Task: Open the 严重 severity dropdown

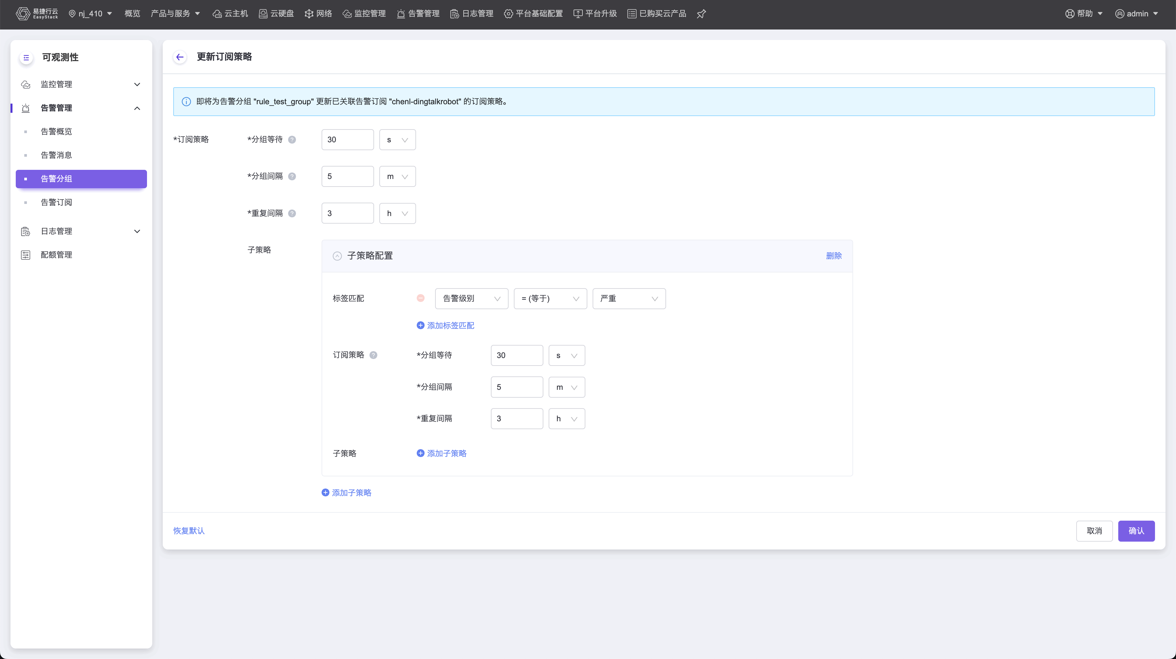Action: click(x=629, y=299)
